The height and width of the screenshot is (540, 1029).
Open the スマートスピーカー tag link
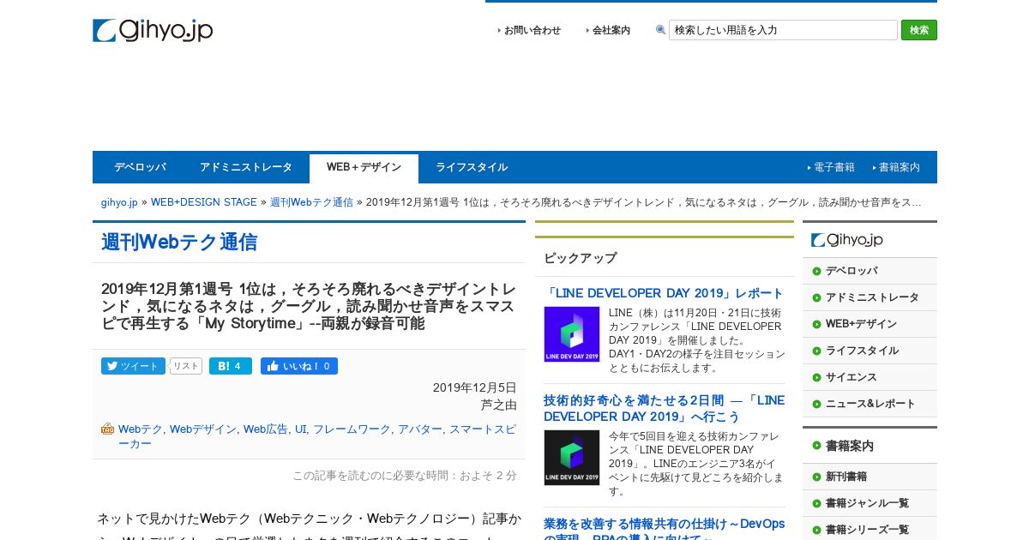(317, 436)
